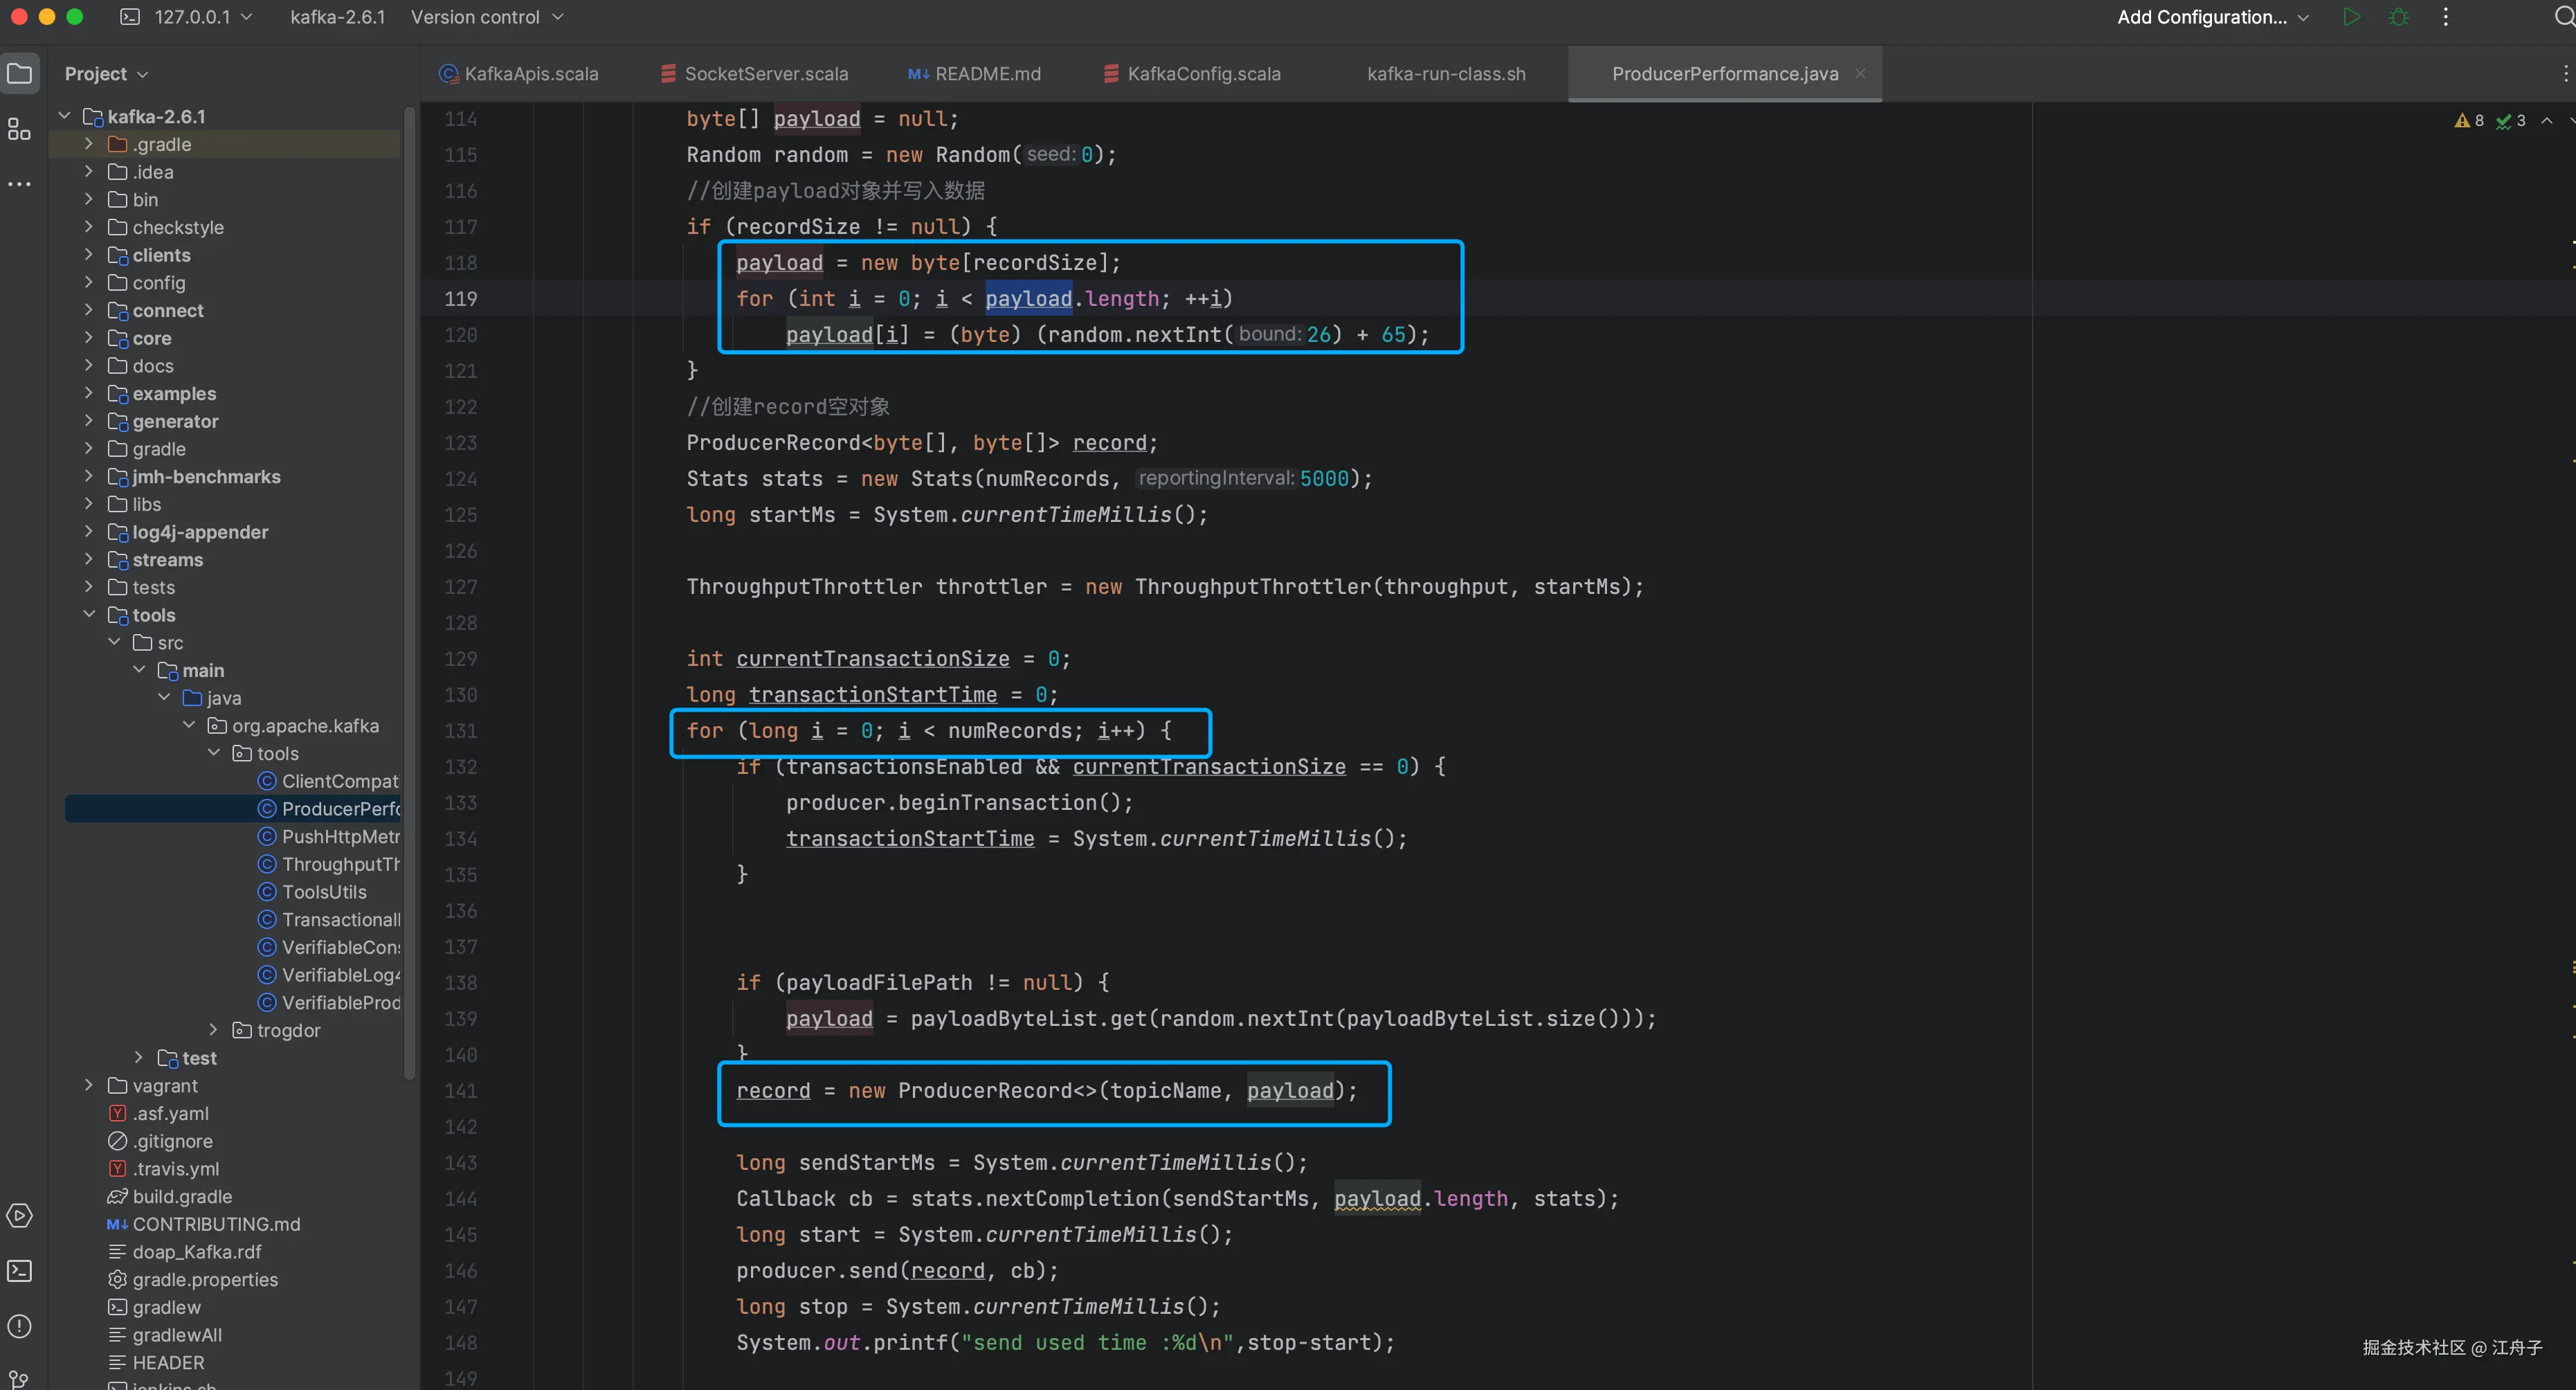Expand the clients folder in tree
Viewport: 2576px width, 1390px height.
(x=89, y=255)
